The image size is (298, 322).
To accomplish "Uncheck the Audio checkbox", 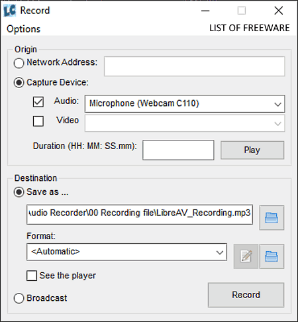I will click(38, 102).
